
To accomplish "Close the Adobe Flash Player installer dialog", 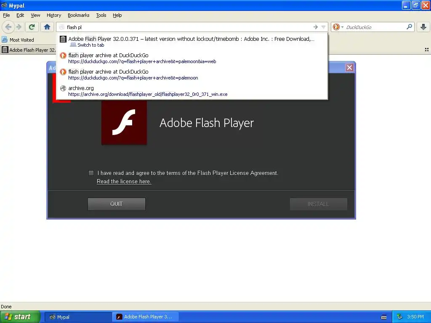I will click(349, 67).
